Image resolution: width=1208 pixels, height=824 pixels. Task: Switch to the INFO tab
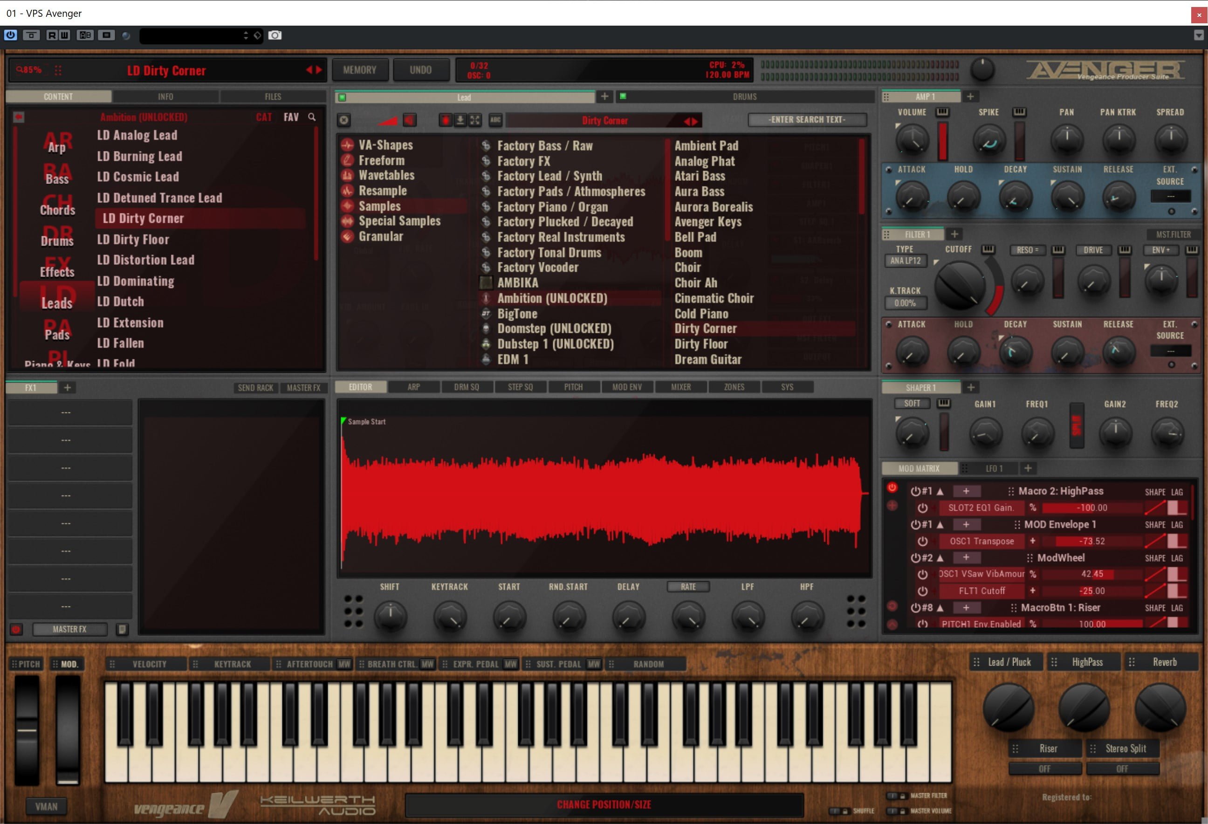coord(165,96)
